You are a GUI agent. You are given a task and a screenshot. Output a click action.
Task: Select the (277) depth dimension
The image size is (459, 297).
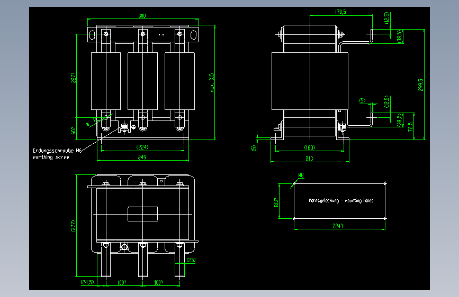click(x=73, y=226)
